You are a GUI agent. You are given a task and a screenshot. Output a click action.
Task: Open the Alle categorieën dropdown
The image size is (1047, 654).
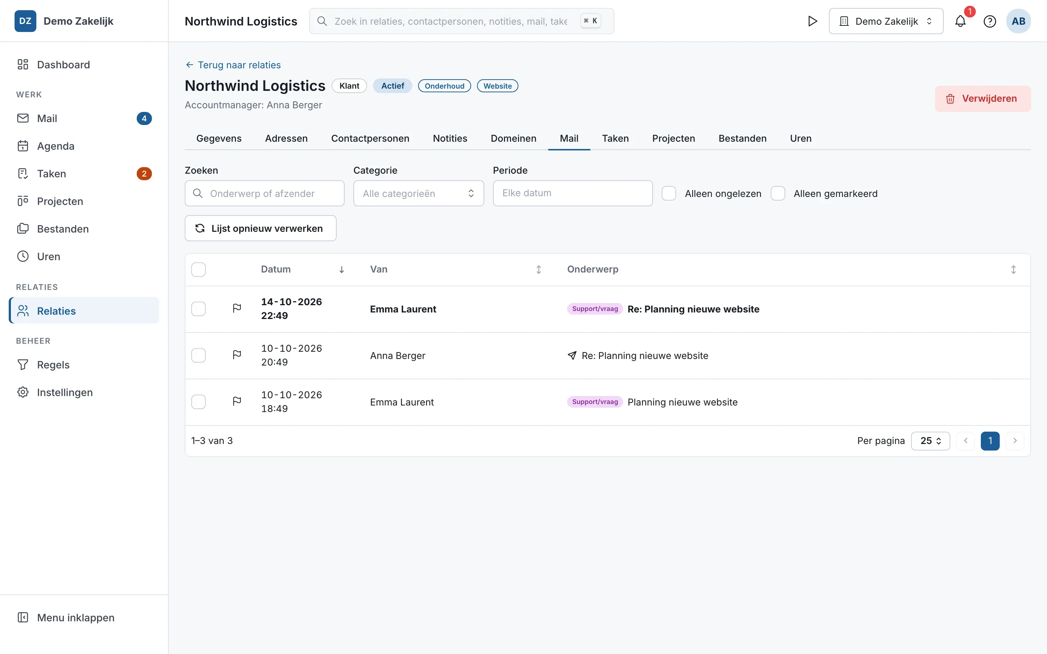tap(418, 193)
